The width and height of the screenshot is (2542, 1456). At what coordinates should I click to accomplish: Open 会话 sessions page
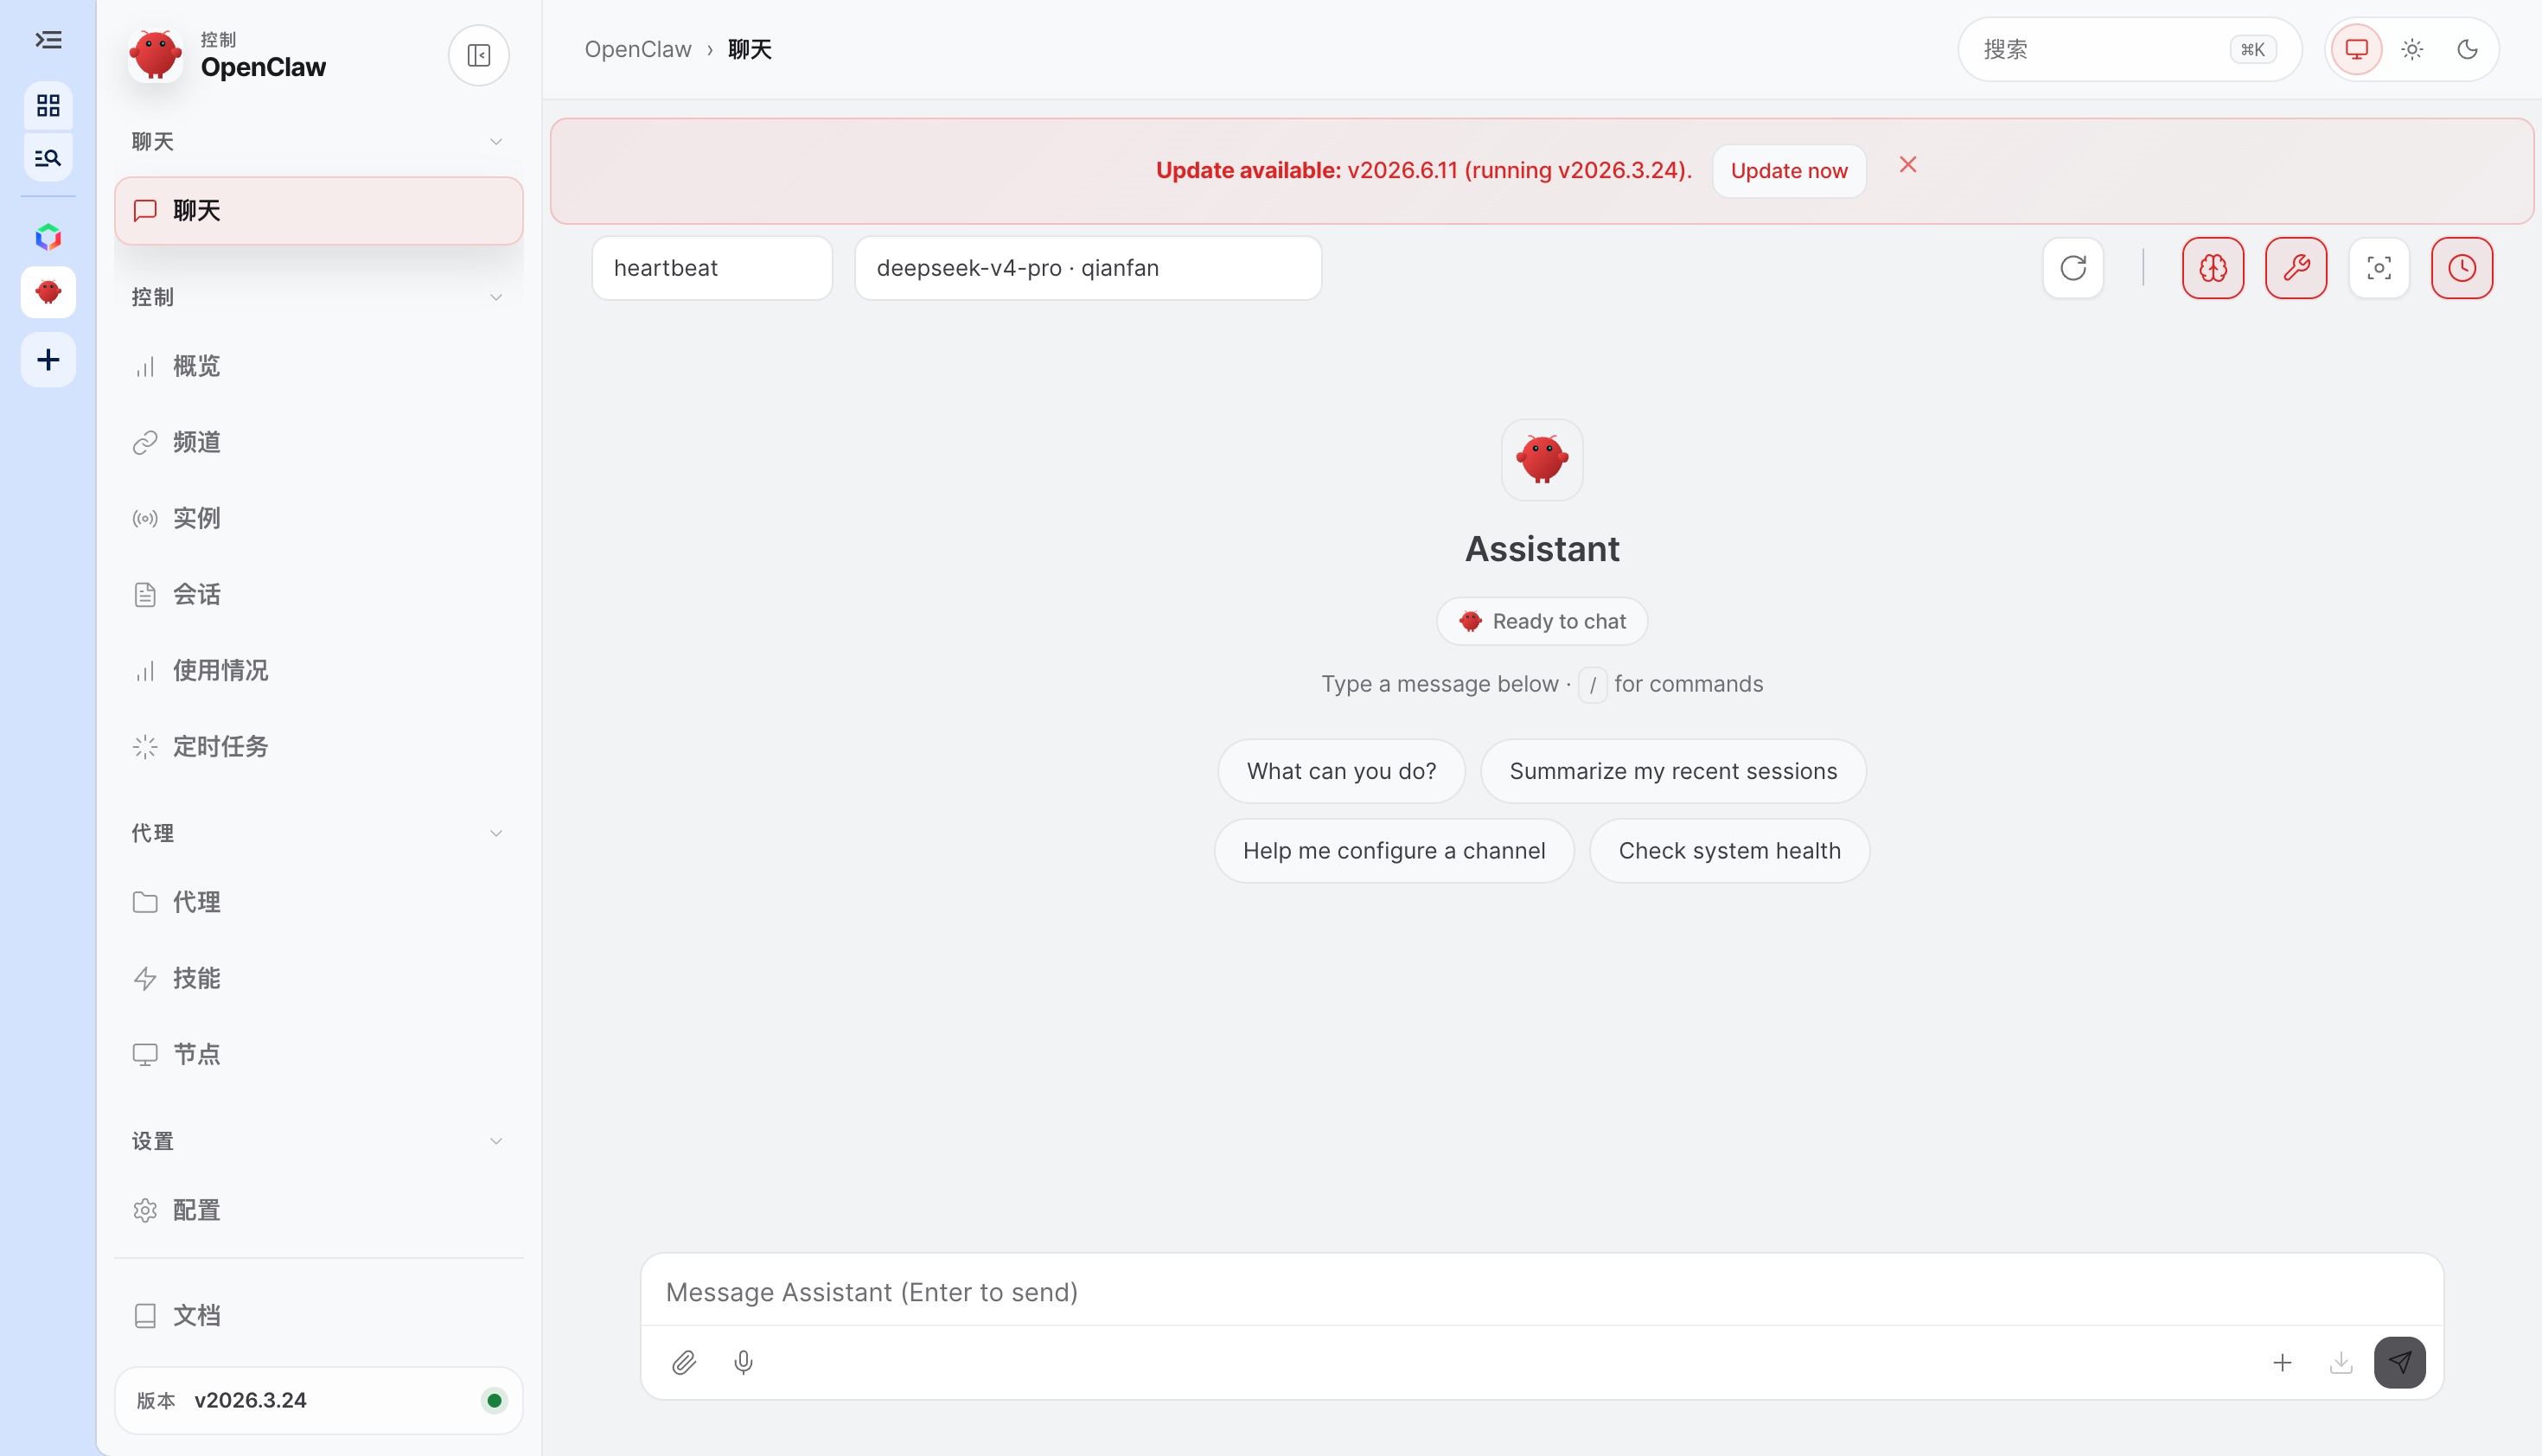tap(319, 594)
